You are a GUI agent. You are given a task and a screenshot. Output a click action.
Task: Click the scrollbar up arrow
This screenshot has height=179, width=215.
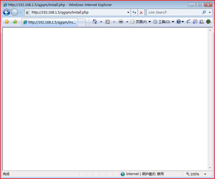pyautogui.click(x=210, y=30)
